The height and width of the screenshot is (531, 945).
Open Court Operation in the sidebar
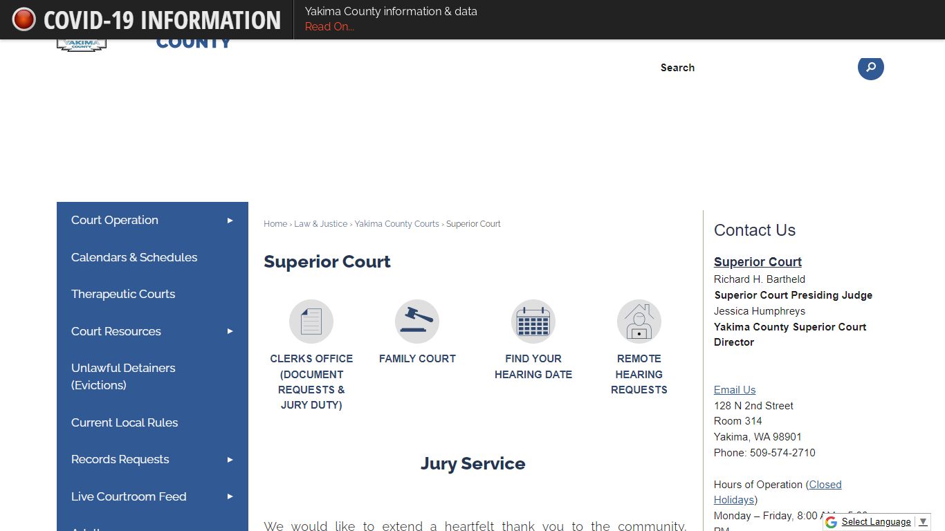click(x=152, y=220)
